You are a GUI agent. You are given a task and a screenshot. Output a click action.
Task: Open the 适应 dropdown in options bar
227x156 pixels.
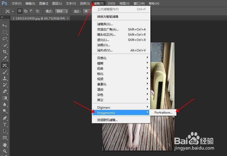pyautogui.click(x=86, y=11)
